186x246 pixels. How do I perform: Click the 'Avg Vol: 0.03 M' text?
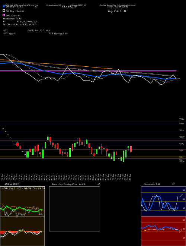118,7
